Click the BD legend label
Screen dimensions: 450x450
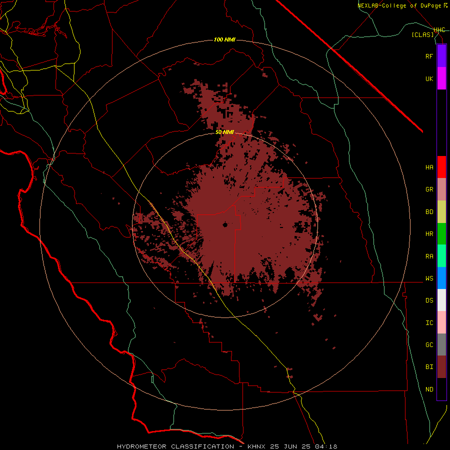[x=429, y=212]
